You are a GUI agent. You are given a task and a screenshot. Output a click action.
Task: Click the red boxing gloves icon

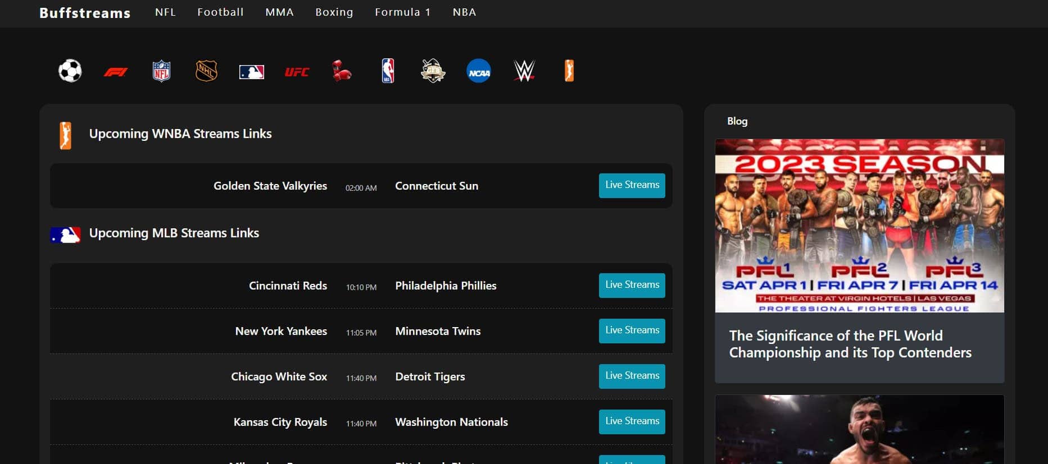point(342,71)
